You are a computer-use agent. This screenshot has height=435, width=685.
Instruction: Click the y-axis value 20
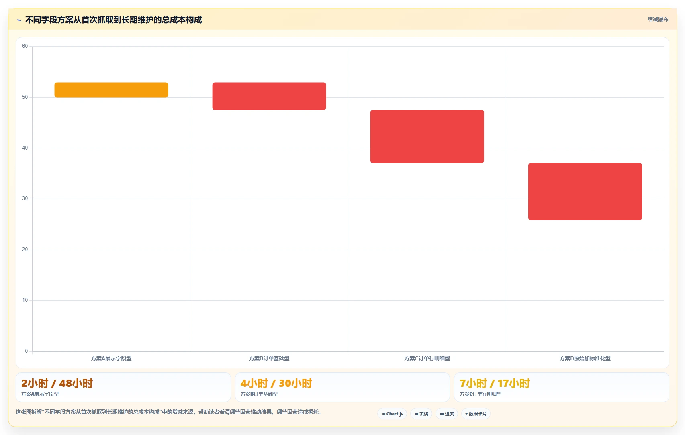25,250
